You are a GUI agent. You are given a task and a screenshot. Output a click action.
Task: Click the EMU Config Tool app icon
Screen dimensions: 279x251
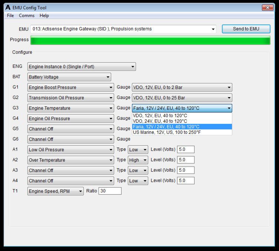(x=8, y=8)
